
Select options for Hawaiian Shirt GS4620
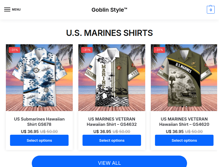pos(184,140)
